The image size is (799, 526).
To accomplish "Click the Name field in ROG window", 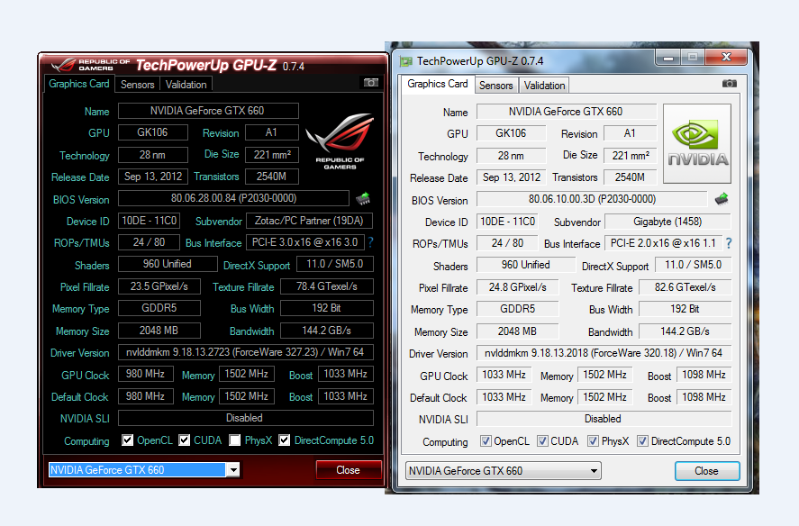I will pyautogui.click(x=208, y=111).
